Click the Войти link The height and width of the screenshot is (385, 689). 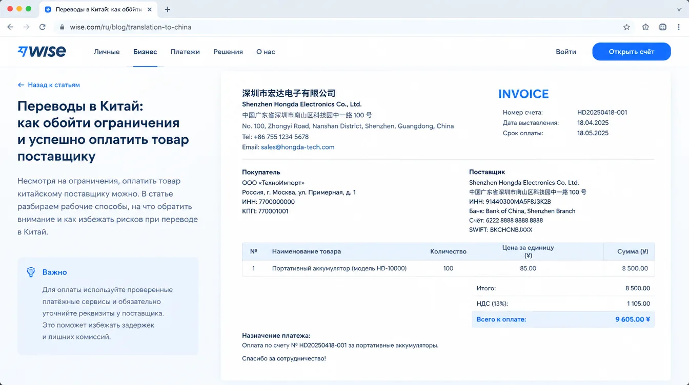click(x=566, y=52)
